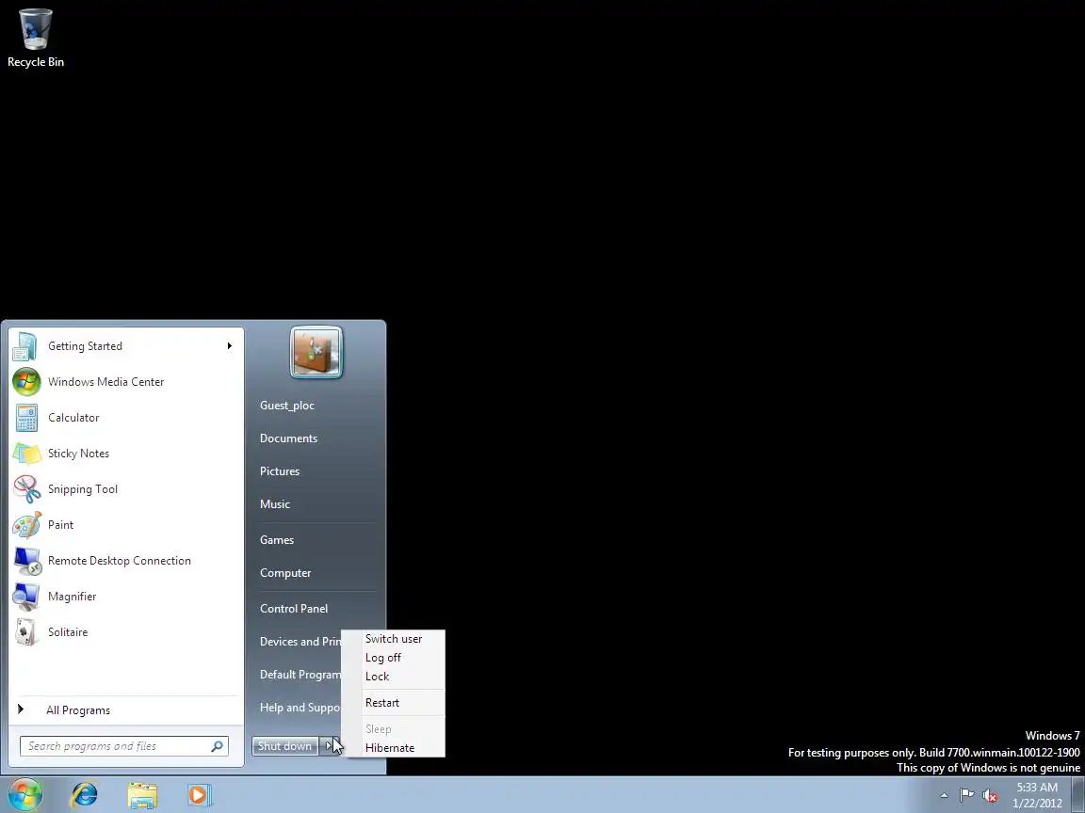1085x813 pixels.
Task: Click the Snipping Tool text label
Action: (x=82, y=488)
